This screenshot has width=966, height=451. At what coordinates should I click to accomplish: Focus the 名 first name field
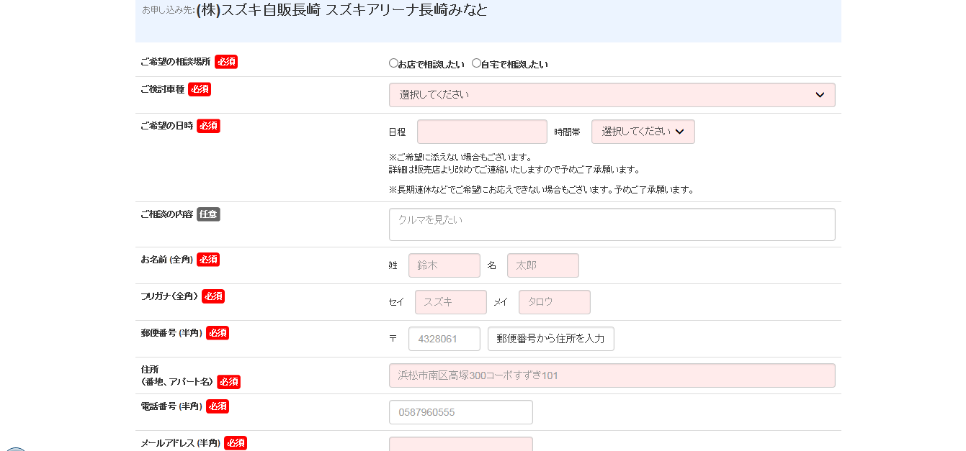543,265
